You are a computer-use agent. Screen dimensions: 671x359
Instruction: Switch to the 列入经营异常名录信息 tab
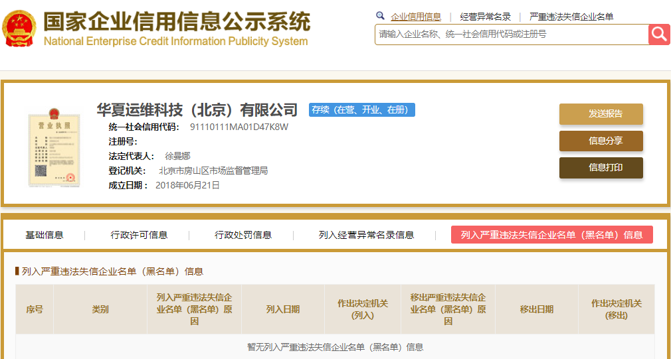click(366, 235)
